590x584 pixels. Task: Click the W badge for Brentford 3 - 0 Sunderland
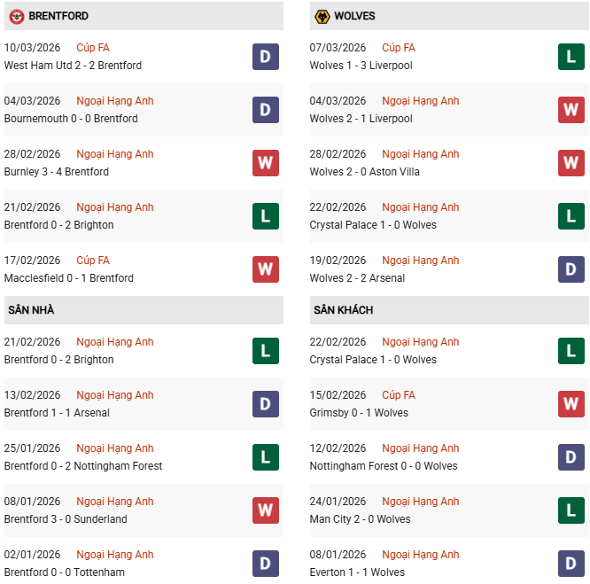(265, 510)
